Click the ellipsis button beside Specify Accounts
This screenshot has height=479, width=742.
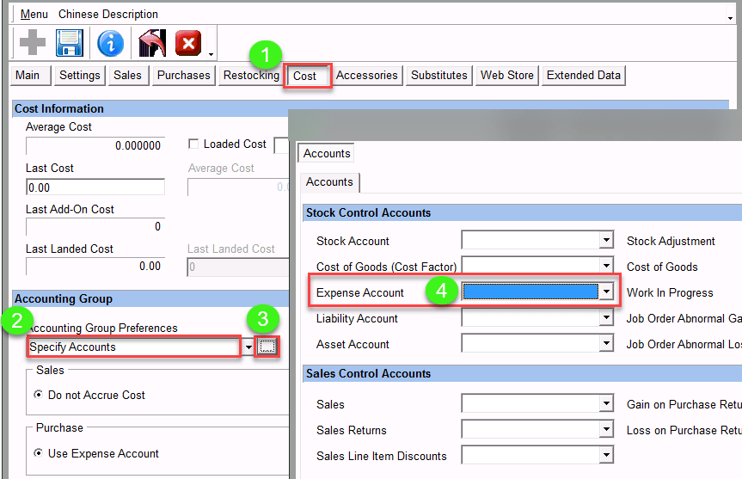click(x=267, y=347)
